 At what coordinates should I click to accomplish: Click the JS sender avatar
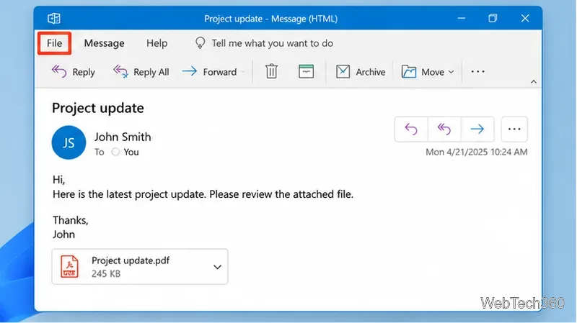(x=69, y=142)
